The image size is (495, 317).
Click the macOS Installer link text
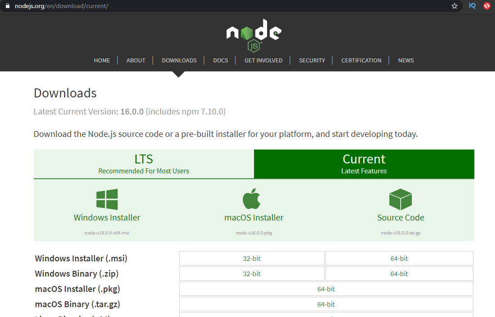coord(254,218)
